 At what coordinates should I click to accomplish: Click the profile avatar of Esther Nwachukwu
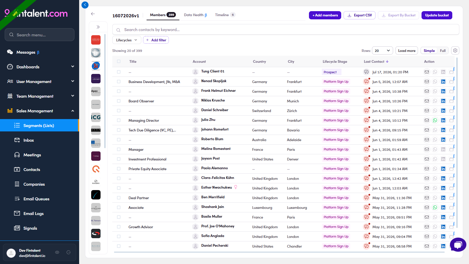click(x=196, y=188)
